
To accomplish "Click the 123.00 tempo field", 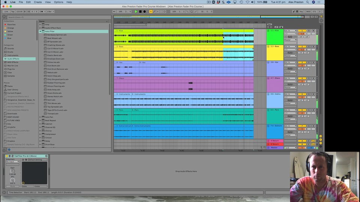I will pyautogui.click(x=19, y=12).
